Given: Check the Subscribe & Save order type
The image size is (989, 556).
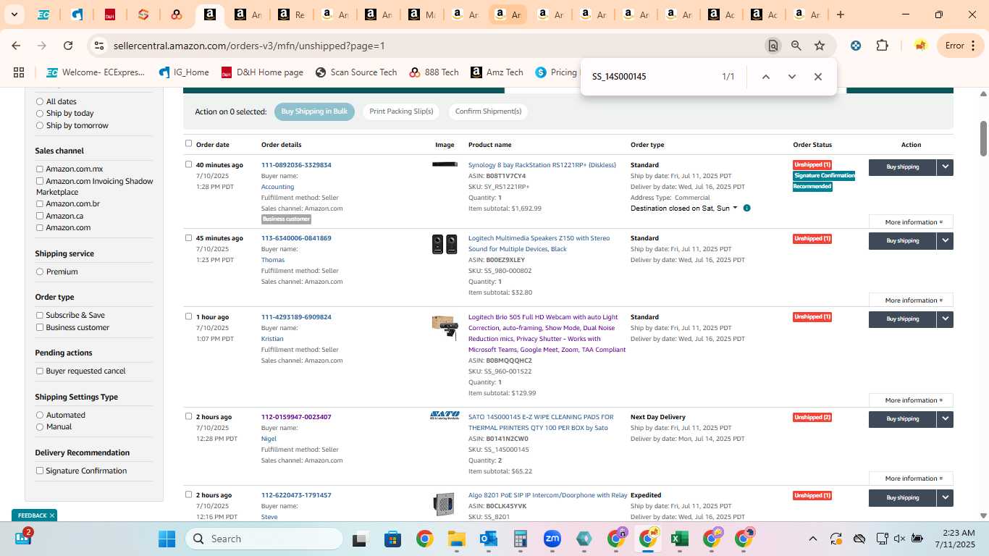Looking at the screenshot, I should 40,315.
